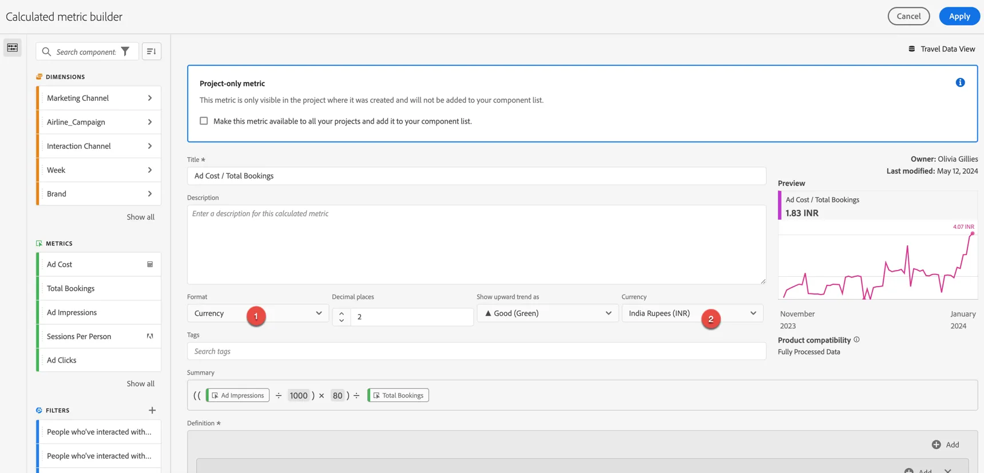984x473 pixels.
Task: Click the Decimal places number field
Action: pos(412,317)
